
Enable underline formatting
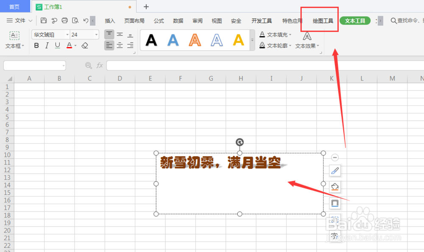57,45
